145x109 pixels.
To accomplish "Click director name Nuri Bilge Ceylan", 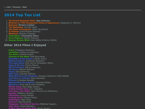I will click(x=31, y=87).
